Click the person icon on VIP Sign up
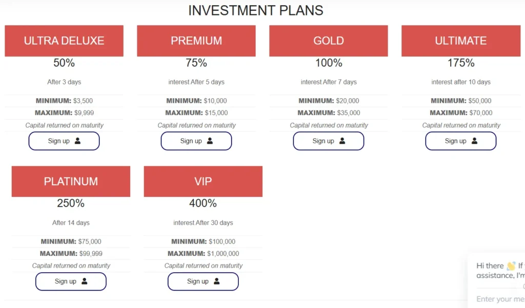This screenshot has width=525, height=308. click(x=217, y=281)
